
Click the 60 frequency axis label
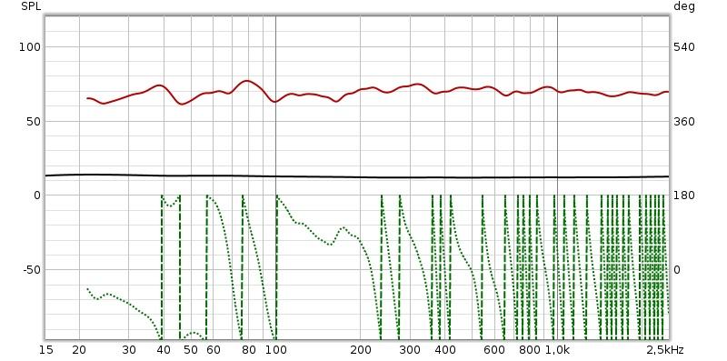(x=214, y=349)
